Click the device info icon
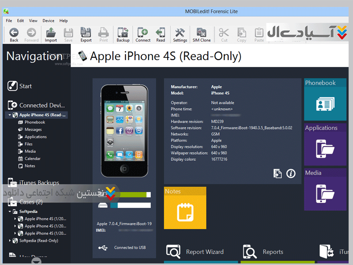The height and width of the screenshot is (265, 353). 291,174
